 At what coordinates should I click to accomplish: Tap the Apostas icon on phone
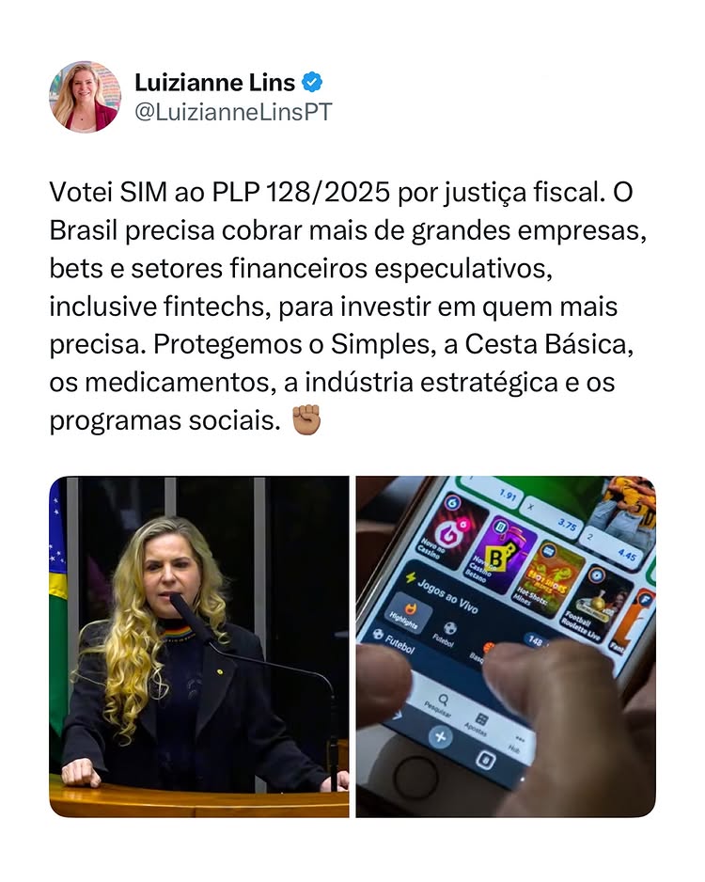tap(481, 719)
